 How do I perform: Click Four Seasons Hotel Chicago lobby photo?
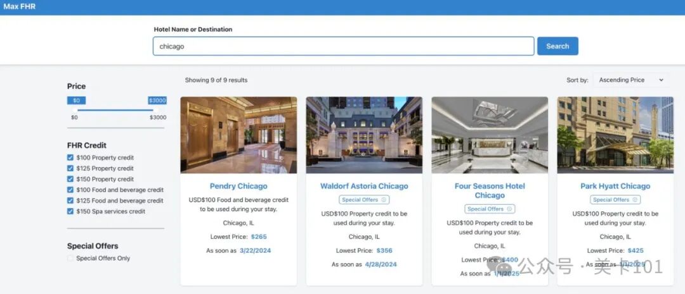click(x=490, y=135)
